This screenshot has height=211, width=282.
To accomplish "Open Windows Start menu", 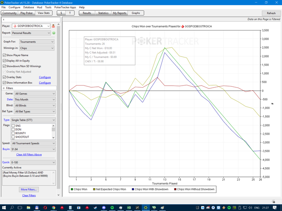I will [x=3, y=208].
